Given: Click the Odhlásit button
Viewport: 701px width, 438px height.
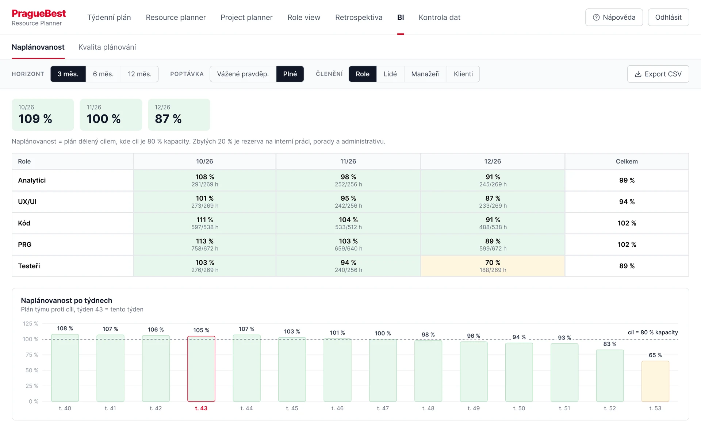Looking at the screenshot, I should click(668, 18).
